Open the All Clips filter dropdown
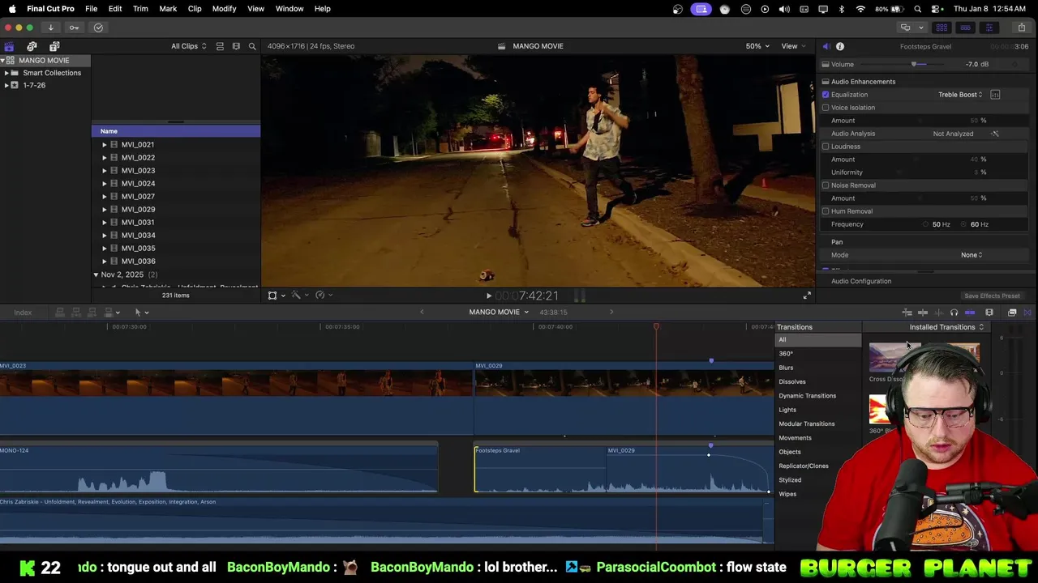This screenshot has height=583, width=1038. (x=188, y=46)
